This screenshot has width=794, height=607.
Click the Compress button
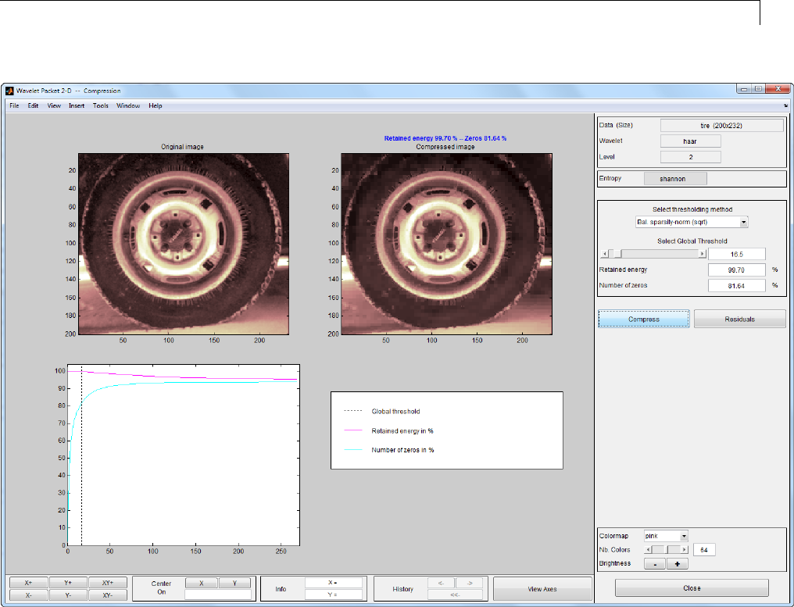pyautogui.click(x=643, y=319)
